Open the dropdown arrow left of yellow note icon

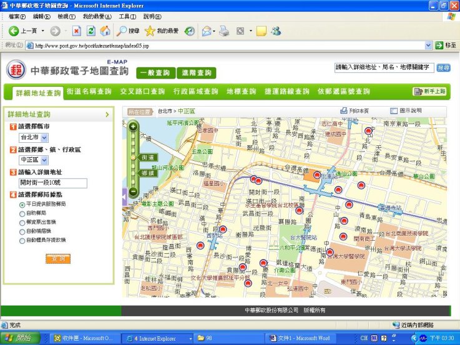tap(251, 31)
